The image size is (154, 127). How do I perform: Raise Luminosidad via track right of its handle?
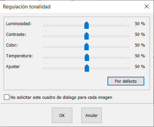pyautogui.click(x=109, y=26)
